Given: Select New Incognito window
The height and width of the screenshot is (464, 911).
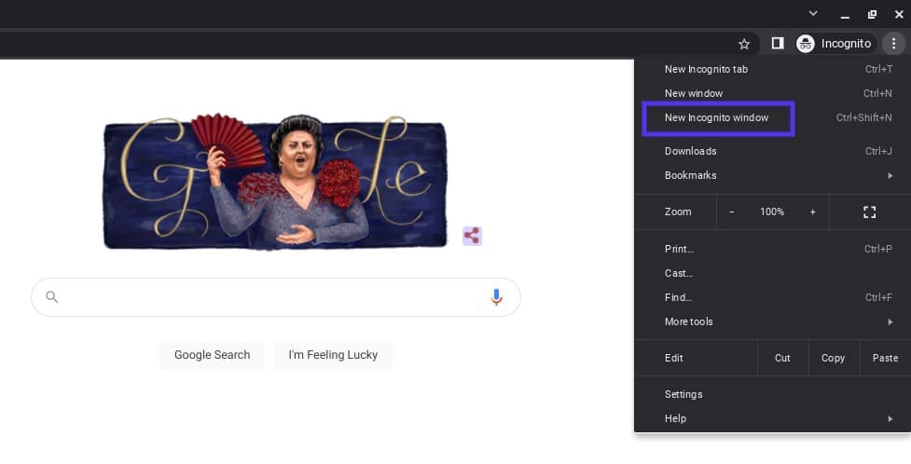Looking at the screenshot, I should point(717,118).
